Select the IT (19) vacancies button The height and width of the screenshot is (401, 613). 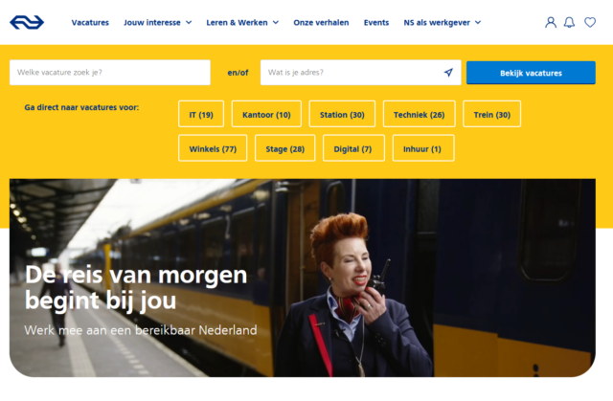point(201,114)
